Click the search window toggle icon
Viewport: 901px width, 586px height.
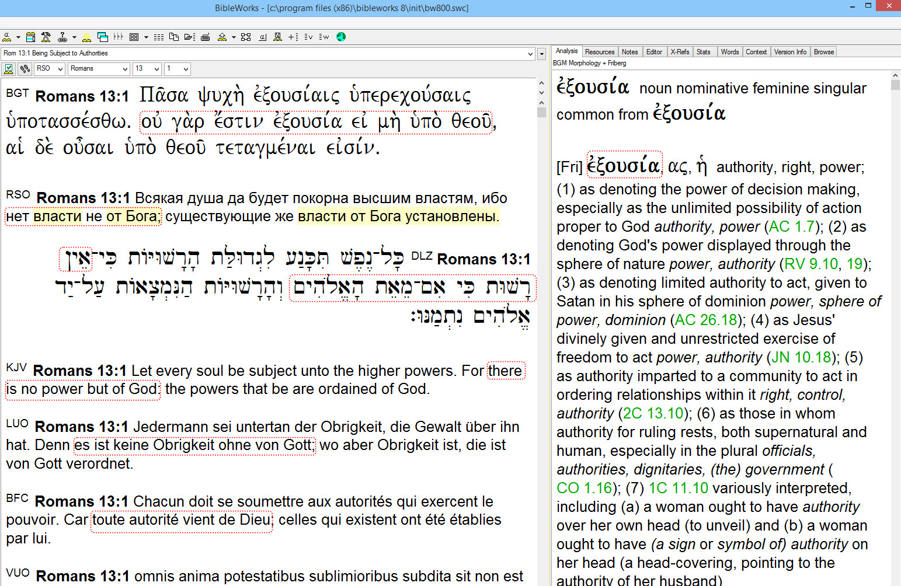click(31, 37)
